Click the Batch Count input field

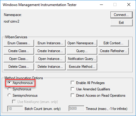(x=15, y=109)
